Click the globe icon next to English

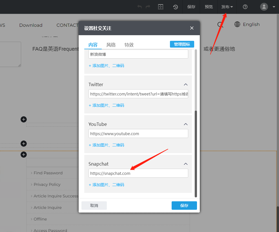[237, 24]
